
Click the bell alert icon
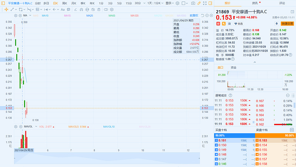277,23
